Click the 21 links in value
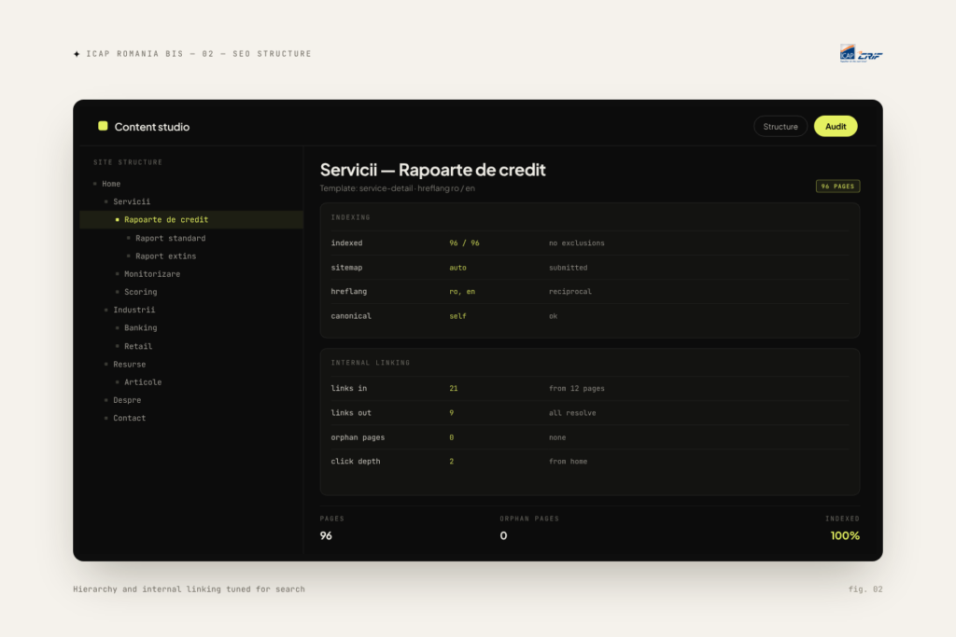 (453, 389)
